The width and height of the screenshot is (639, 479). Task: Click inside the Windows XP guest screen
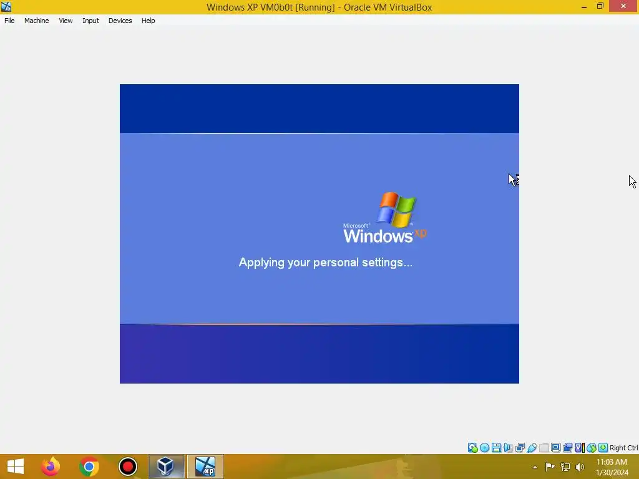(x=319, y=233)
